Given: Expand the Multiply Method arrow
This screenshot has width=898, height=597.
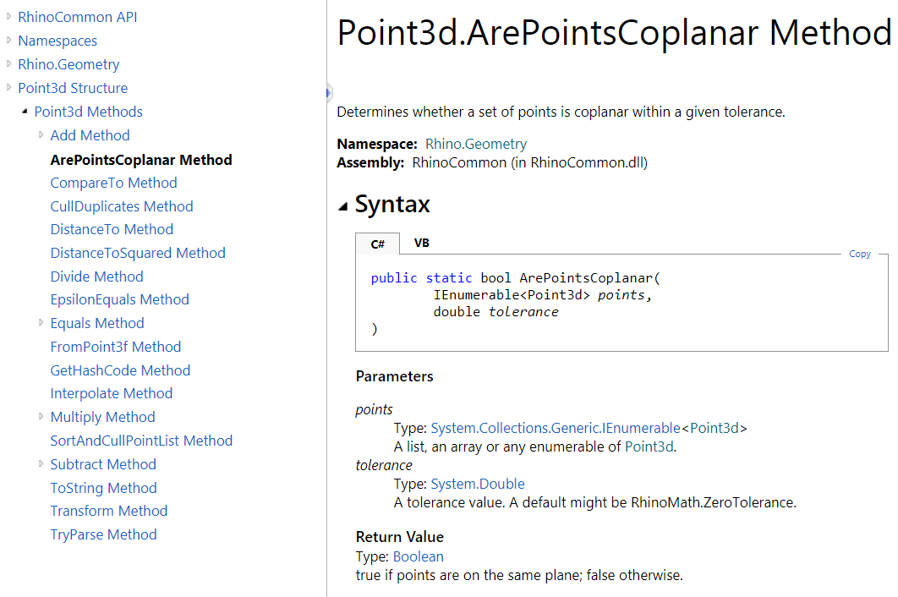Looking at the screenshot, I should tap(41, 417).
